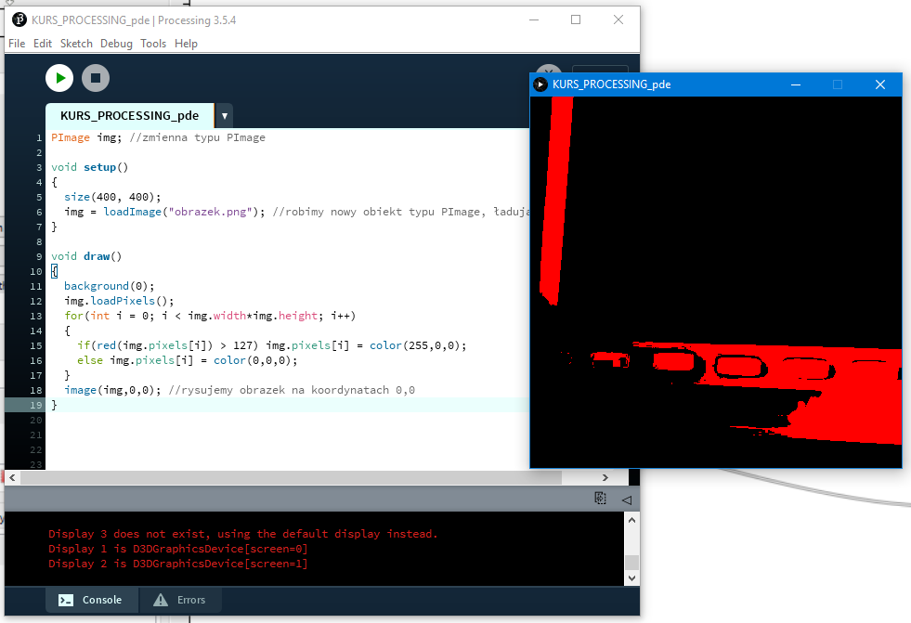This screenshot has height=623, width=911.
Task: Click the horizontal scrollbar right arrow
Action: (x=605, y=477)
